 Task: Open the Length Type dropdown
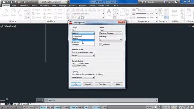click(x=83, y=33)
